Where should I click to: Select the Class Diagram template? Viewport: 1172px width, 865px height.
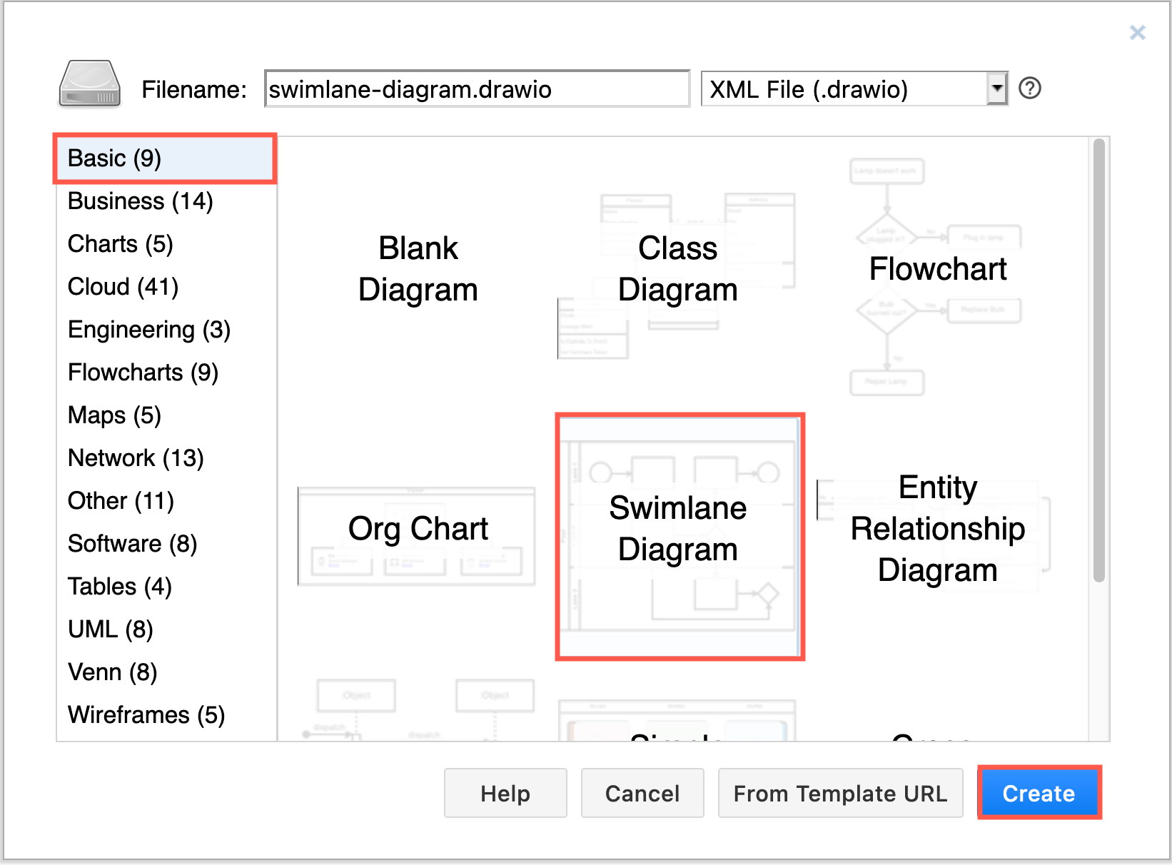click(677, 268)
